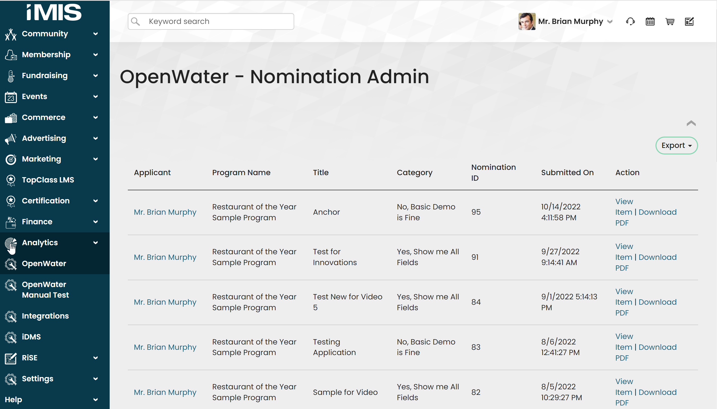Expand the Analytics menu chevron

pos(96,242)
